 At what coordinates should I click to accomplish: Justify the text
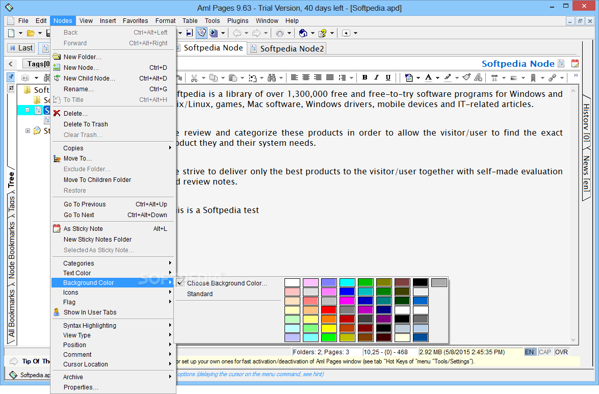click(330, 77)
